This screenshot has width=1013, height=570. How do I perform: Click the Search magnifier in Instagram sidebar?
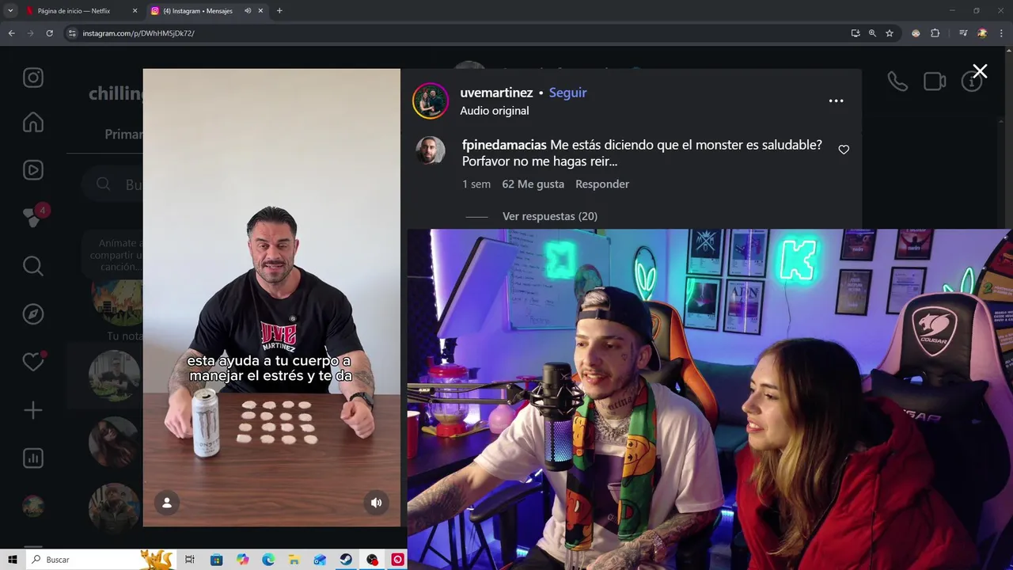32,266
